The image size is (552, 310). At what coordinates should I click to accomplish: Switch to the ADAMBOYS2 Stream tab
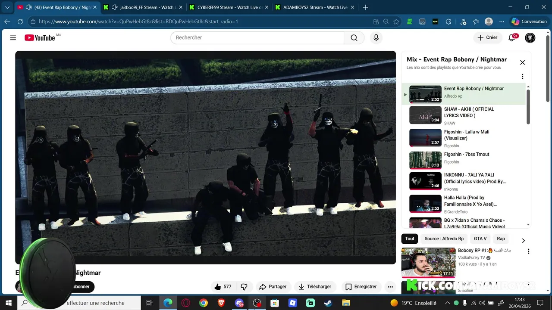pyautogui.click(x=315, y=7)
